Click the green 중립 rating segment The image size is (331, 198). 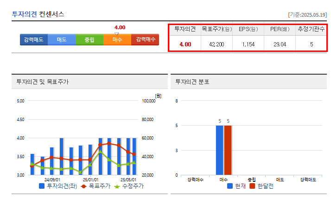89,39
